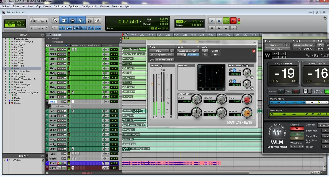Select the Trim tool
329x177 pixels.
point(64,21)
